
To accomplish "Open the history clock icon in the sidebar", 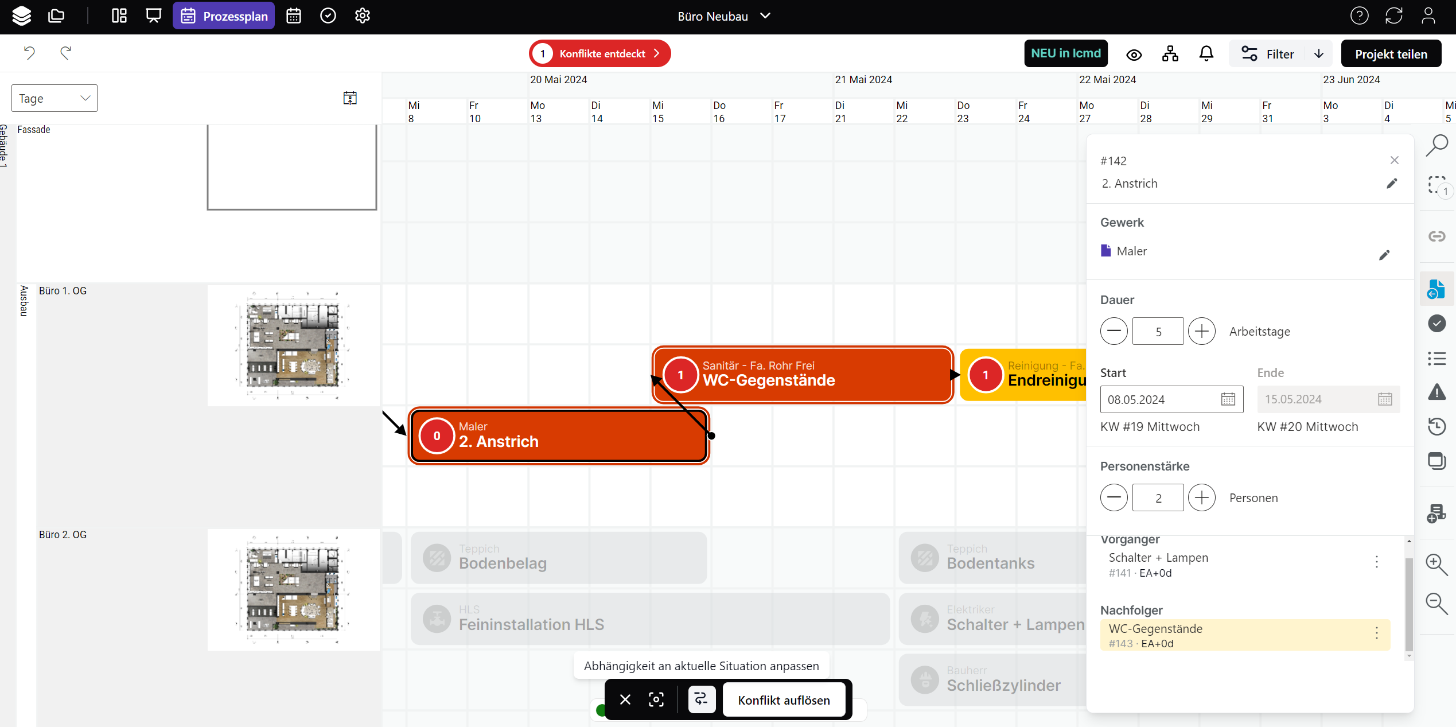I will (x=1436, y=426).
